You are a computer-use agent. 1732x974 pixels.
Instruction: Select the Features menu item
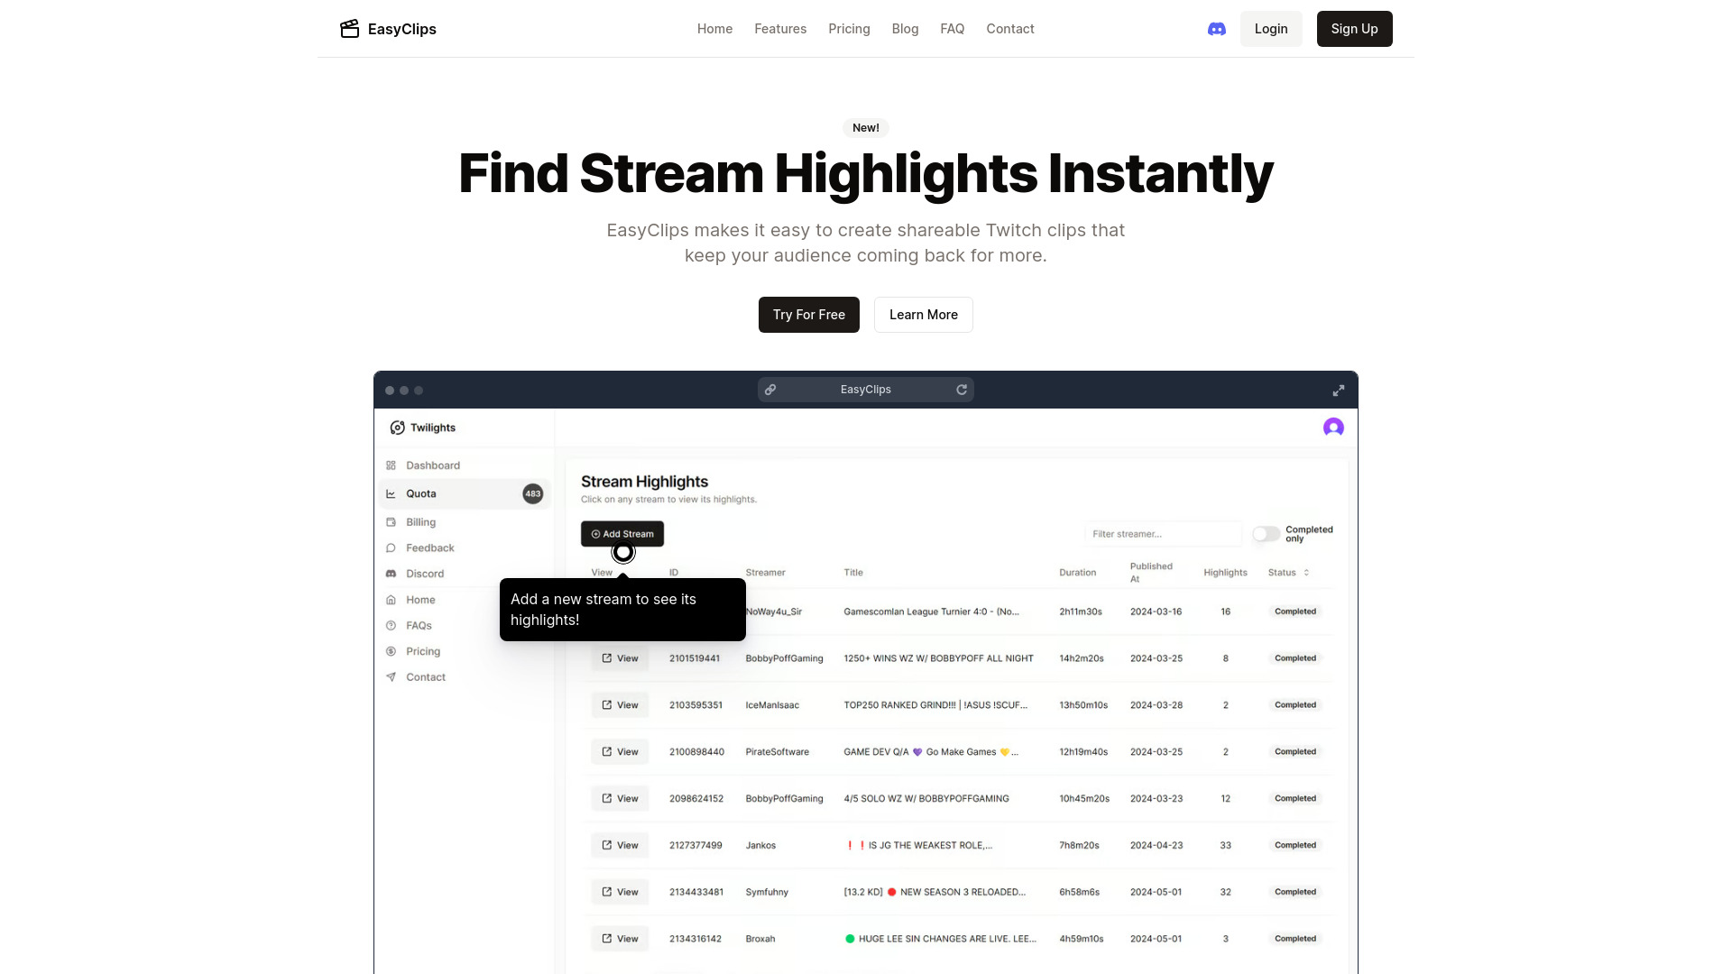pos(780,29)
